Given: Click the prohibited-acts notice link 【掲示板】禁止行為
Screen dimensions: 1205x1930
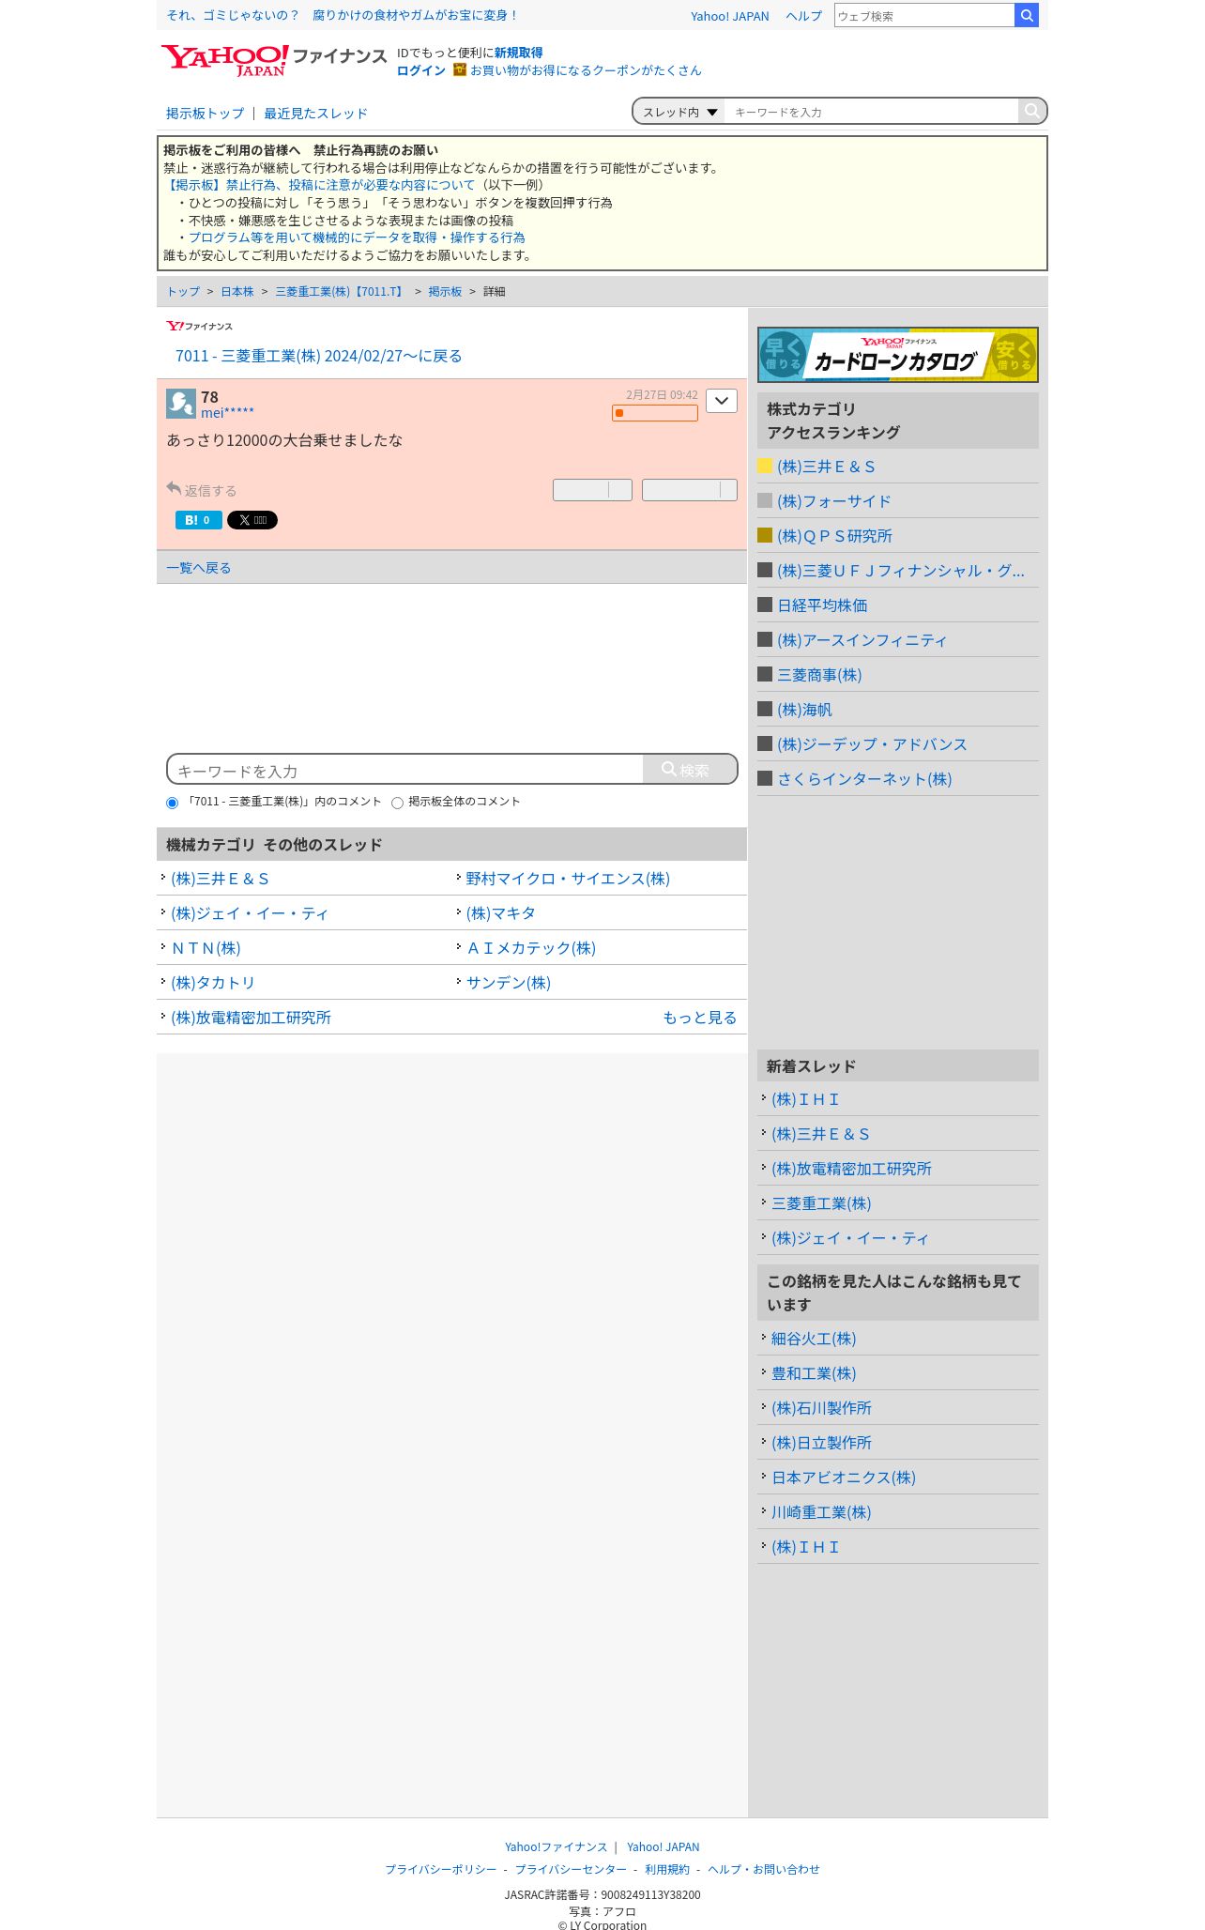Looking at the screenshot, I should point(319,185).
